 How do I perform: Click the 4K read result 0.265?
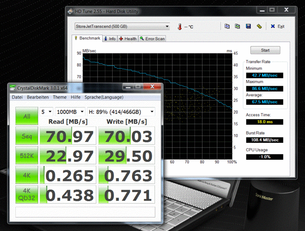(68, 175)
